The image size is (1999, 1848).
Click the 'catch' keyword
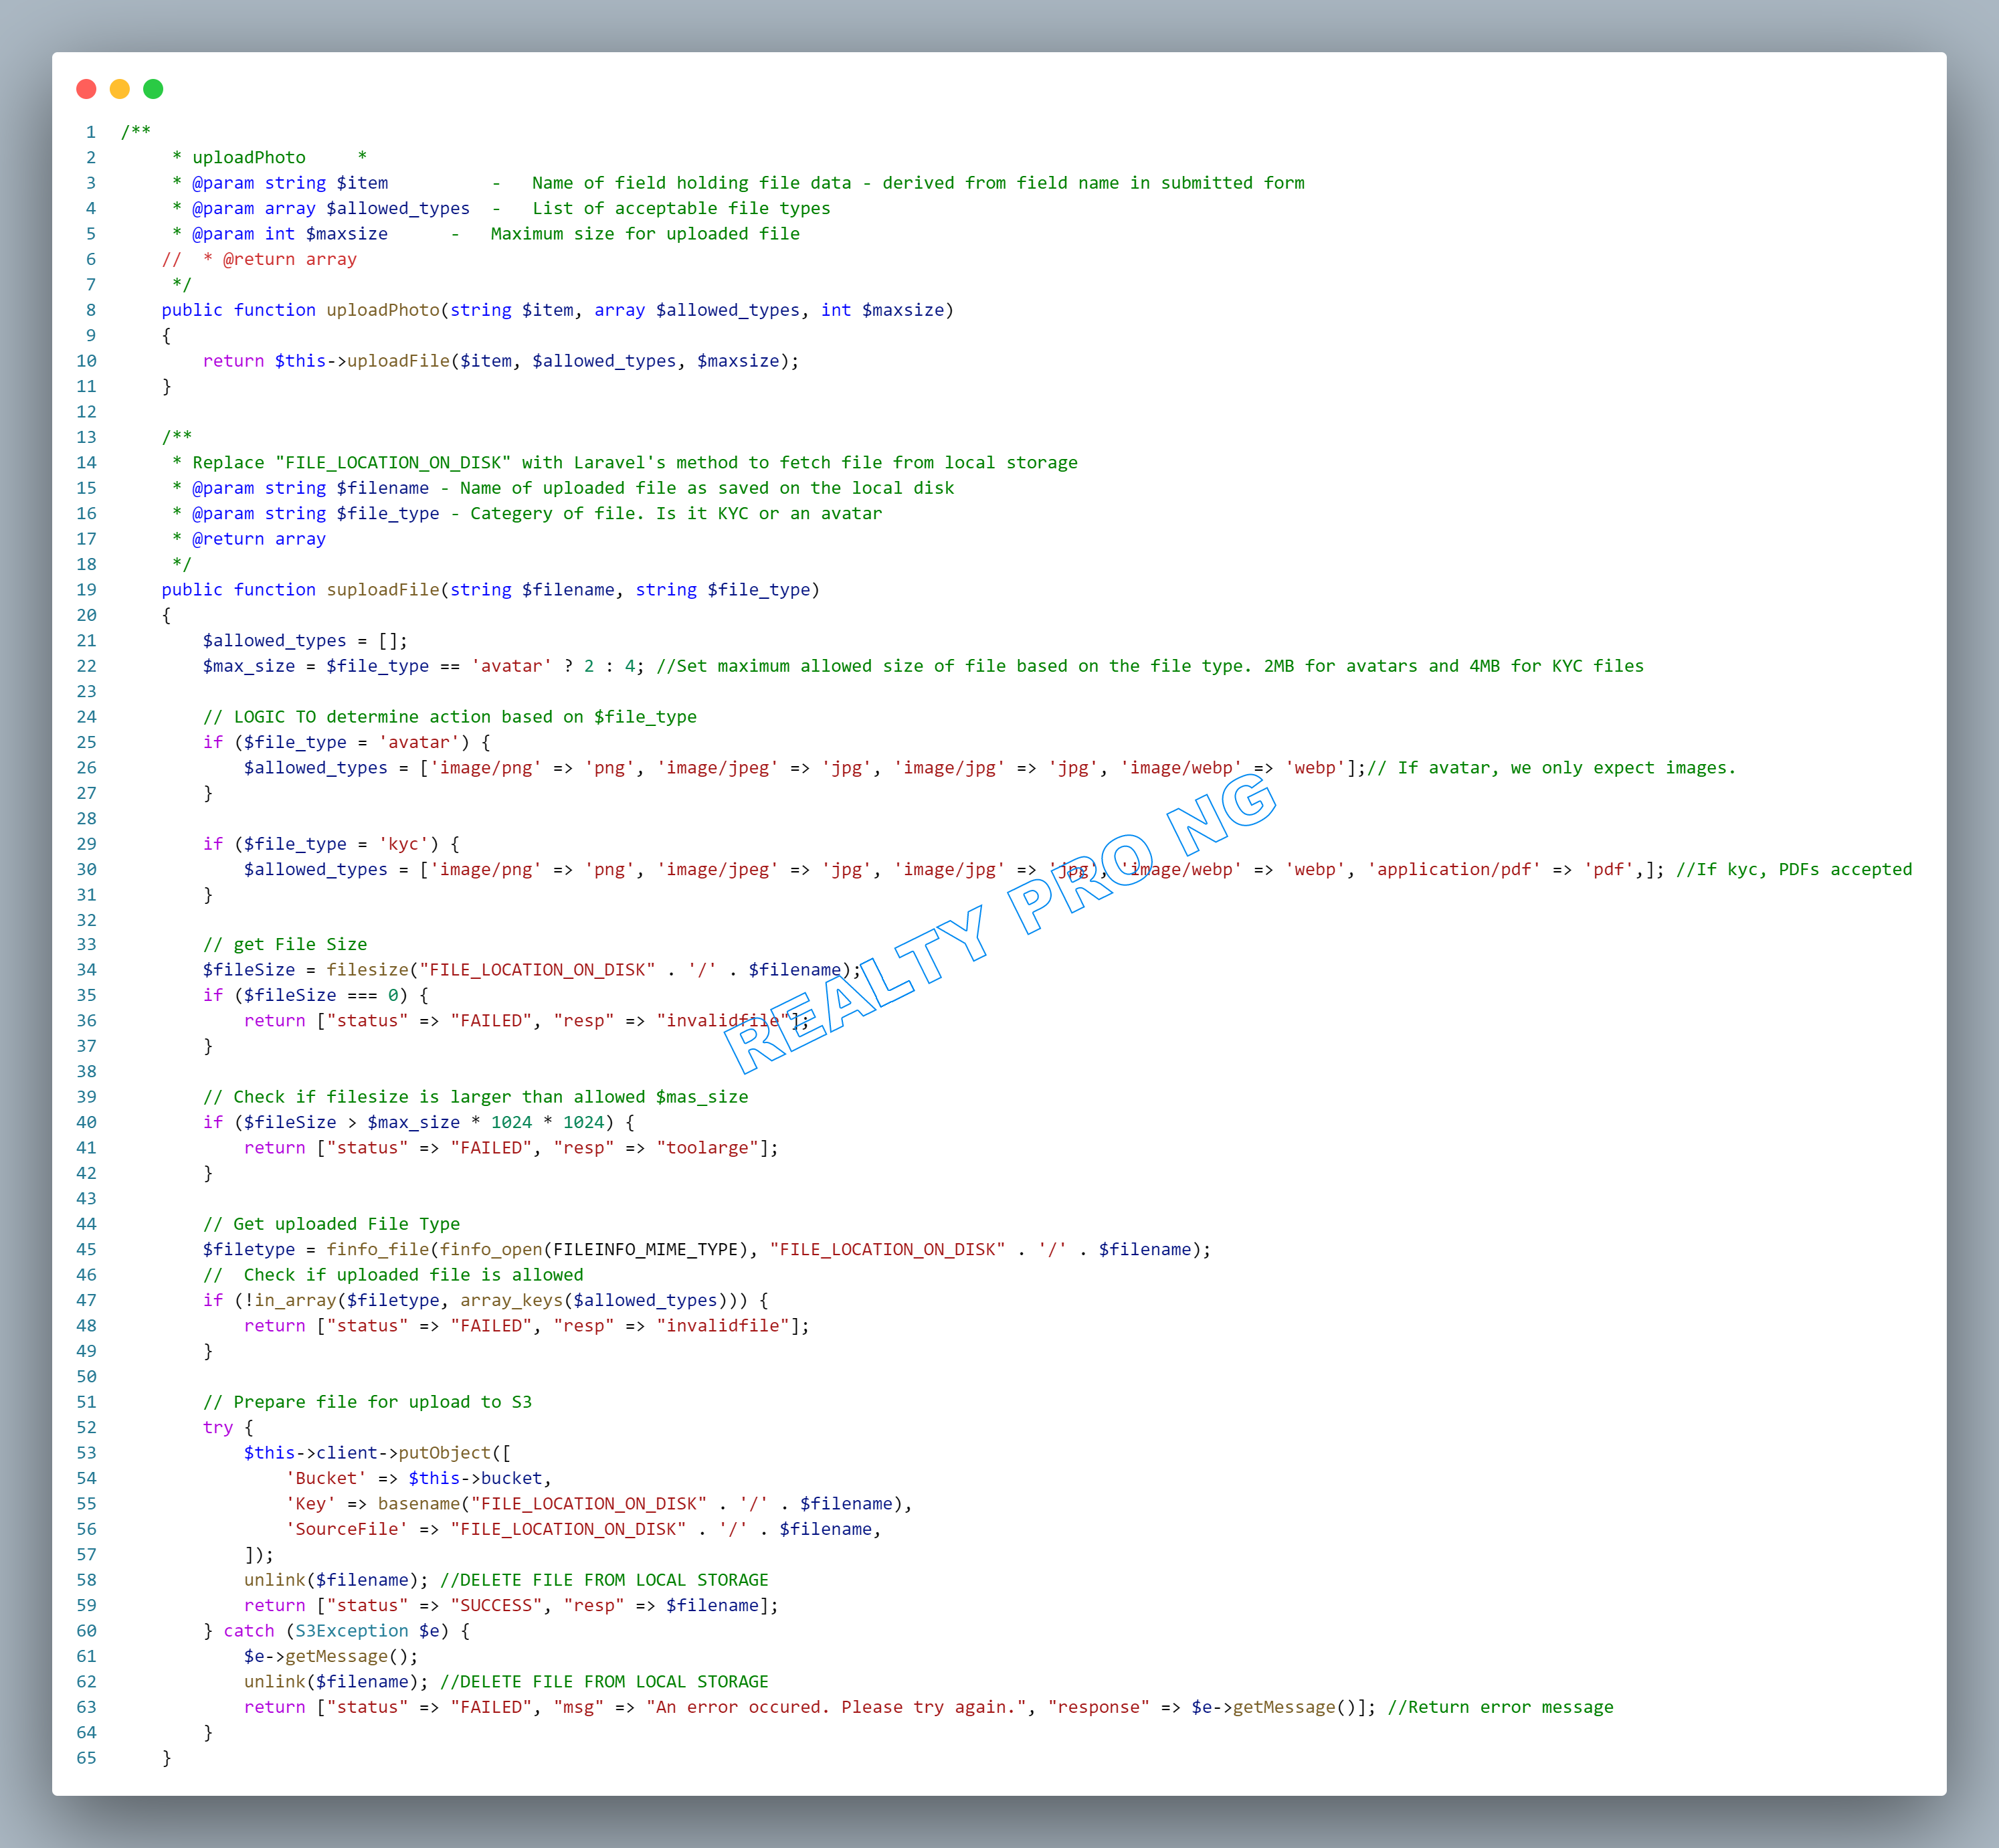pyautogui.click(x=249, y=1631)
